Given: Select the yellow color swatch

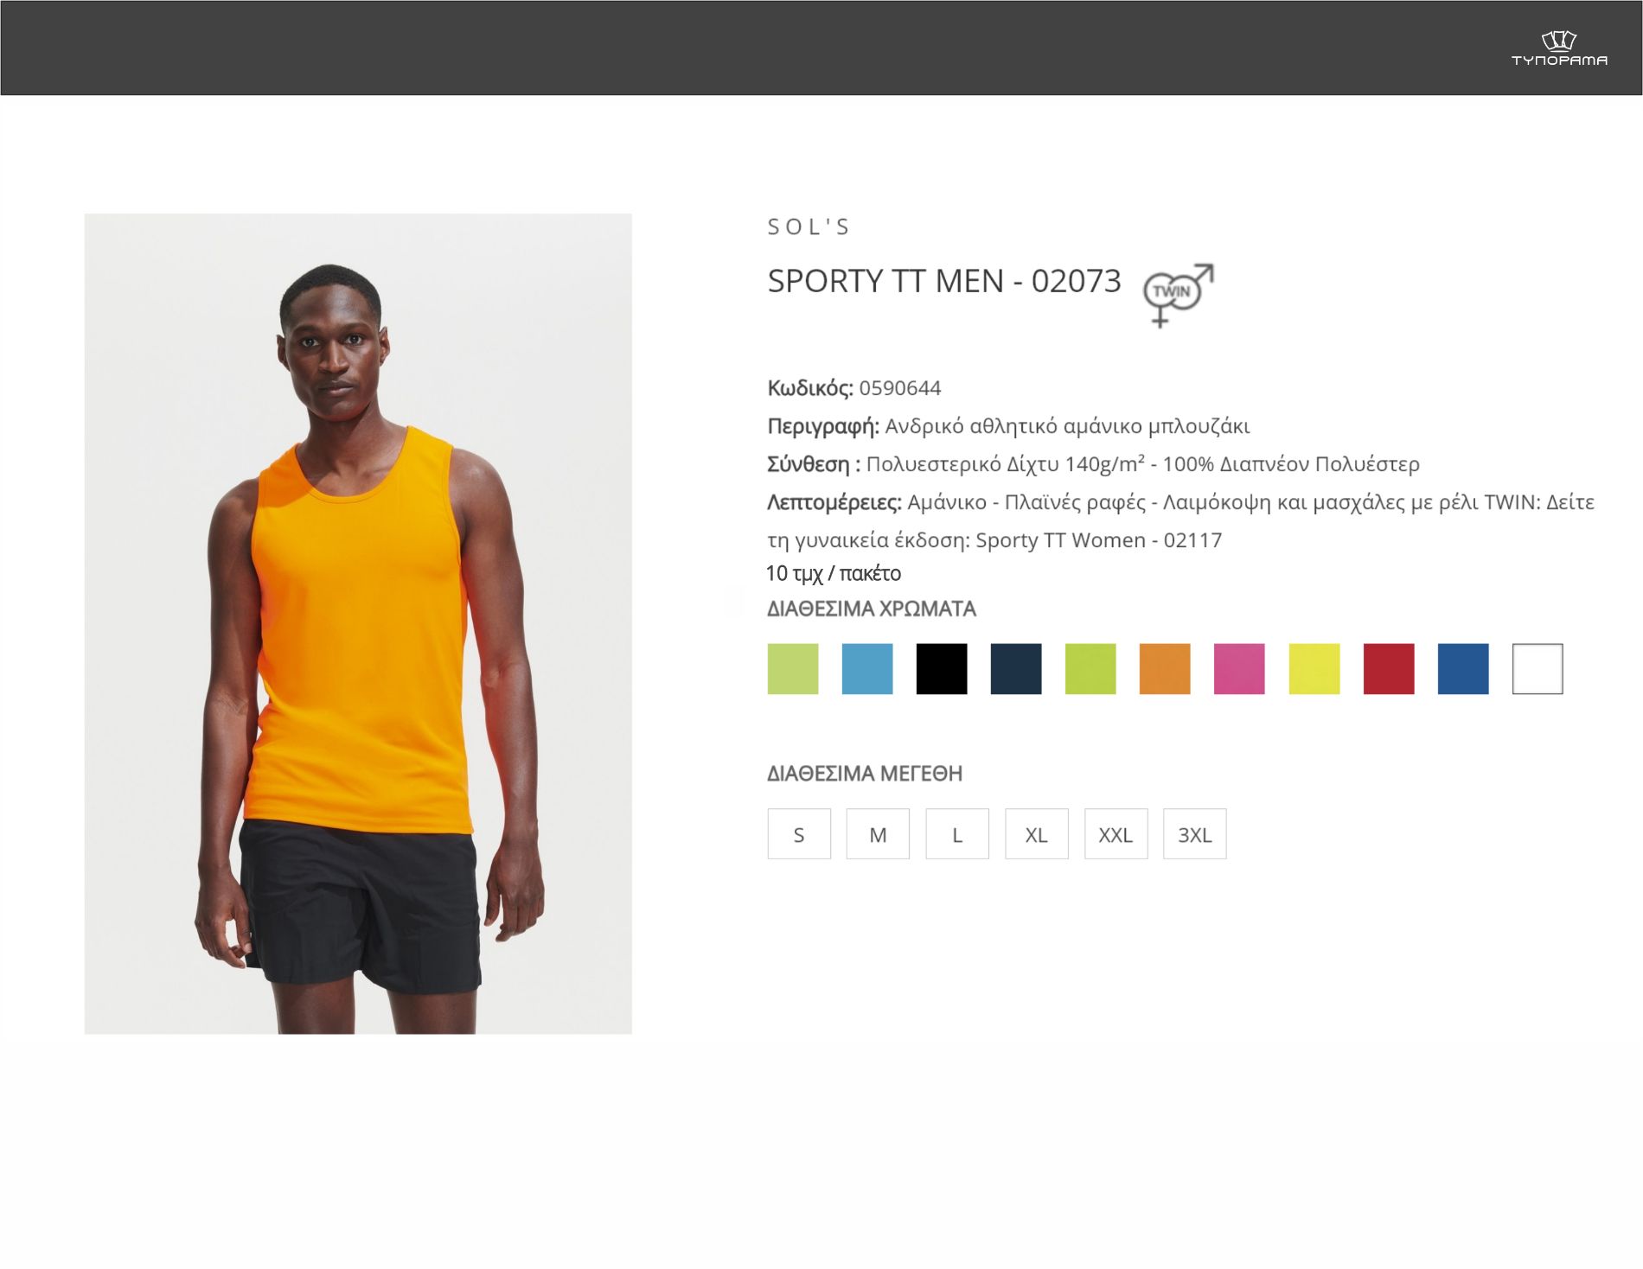Looking at the screenshot, I should [1314, 668].
